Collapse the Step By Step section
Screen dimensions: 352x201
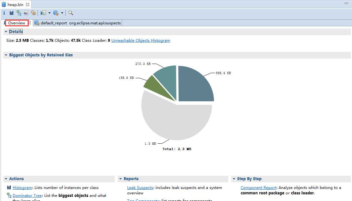point(234,179)
